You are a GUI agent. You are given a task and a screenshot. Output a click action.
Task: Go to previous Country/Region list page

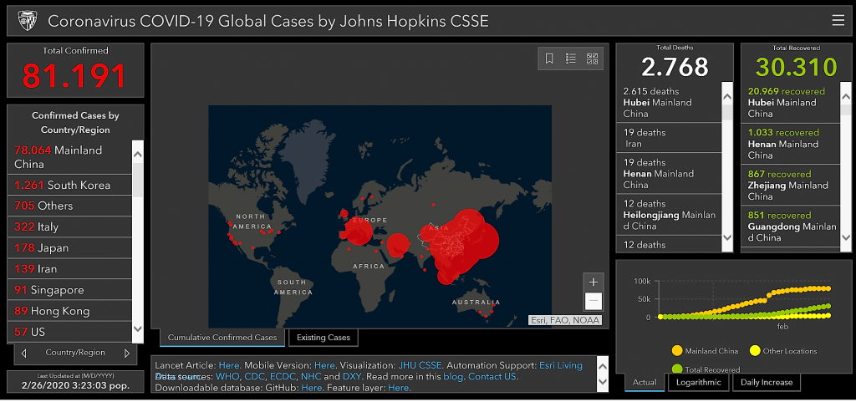[23, 354]
